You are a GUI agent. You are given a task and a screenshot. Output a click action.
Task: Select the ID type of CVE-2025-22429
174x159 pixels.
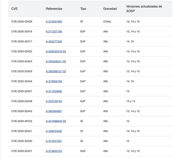[x=82, y=22]
